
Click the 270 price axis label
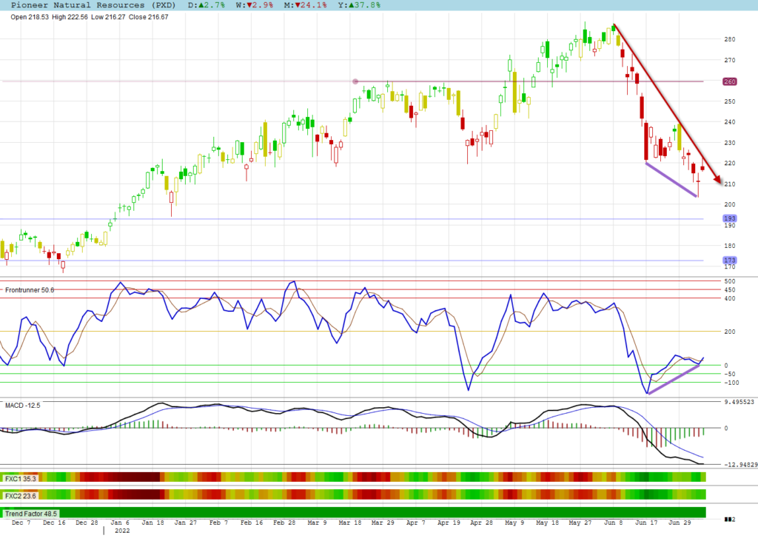(729, 61)
